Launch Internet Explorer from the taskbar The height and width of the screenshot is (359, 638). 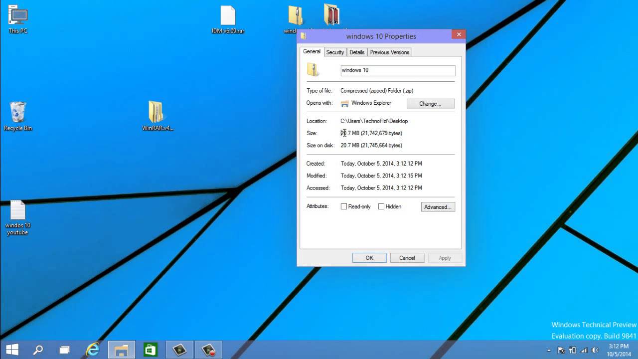[93, 350]
